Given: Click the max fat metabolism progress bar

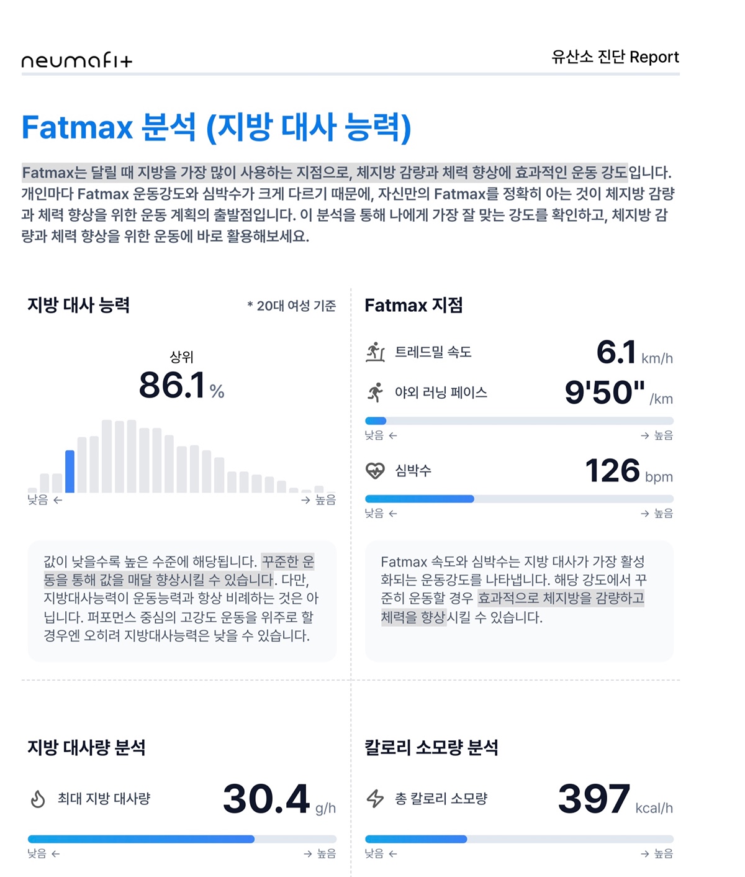Looking at the screenshot, I should [182, 839].
